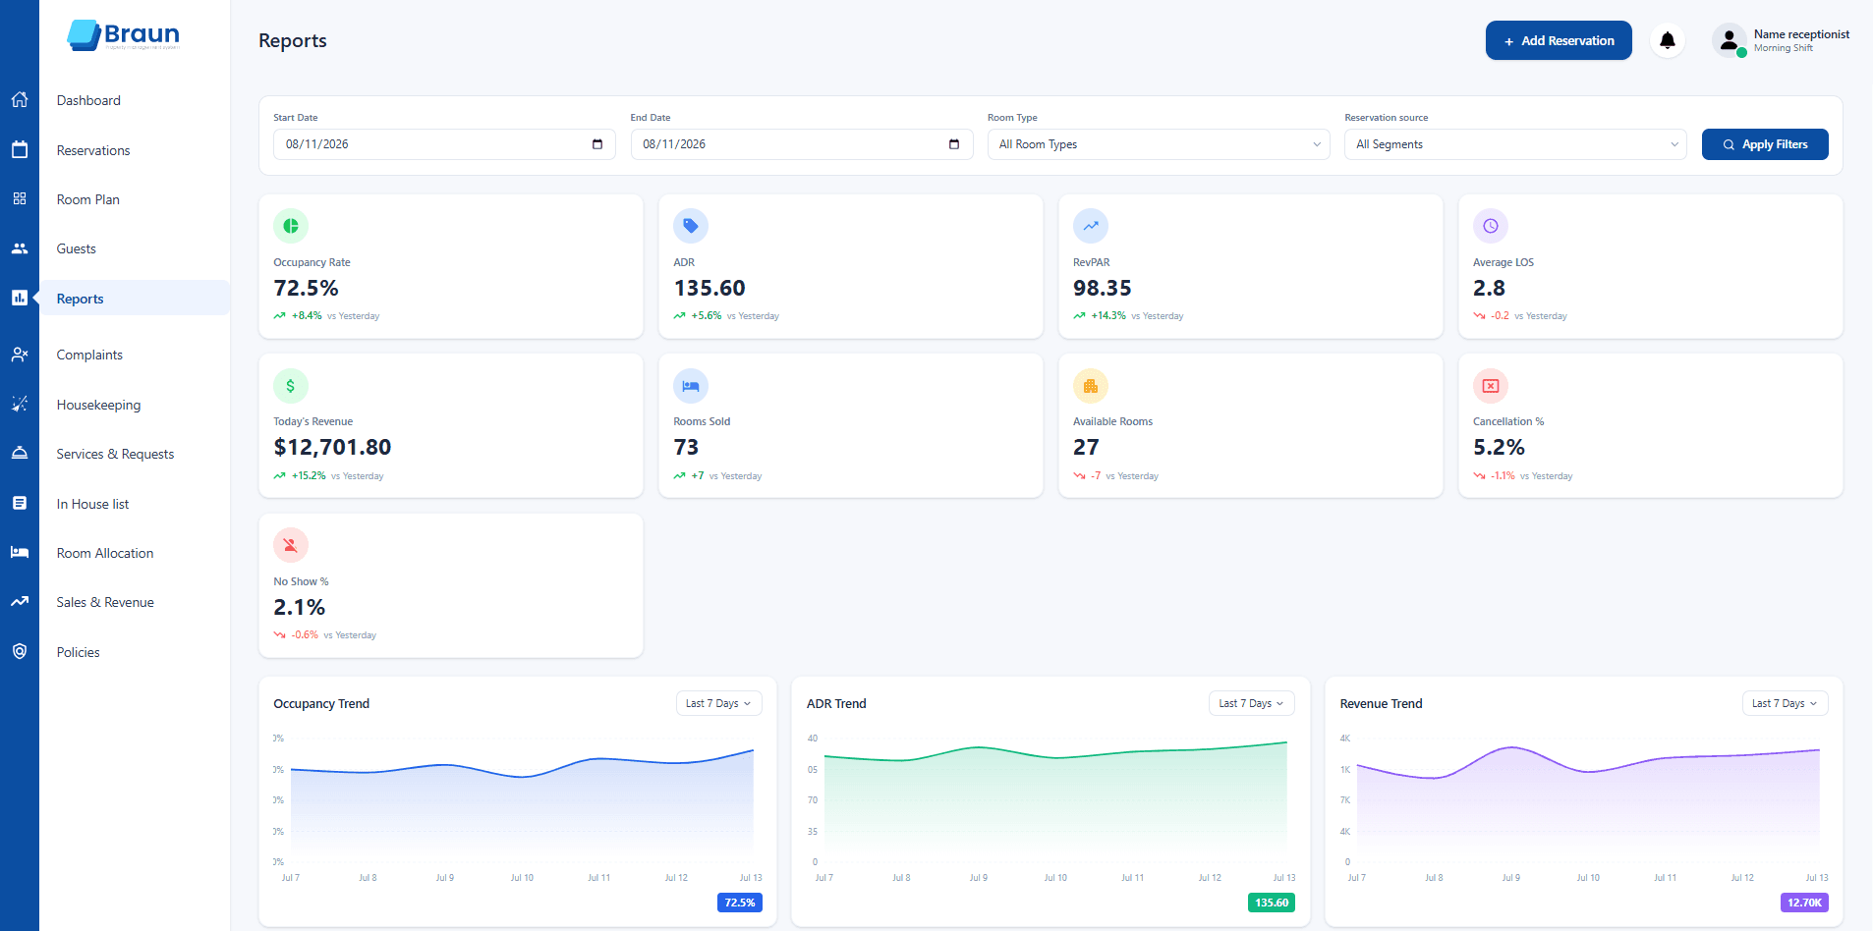Click the $12,701.80 revenue value
Screen dimensions: 1873x931
point(332,448)
